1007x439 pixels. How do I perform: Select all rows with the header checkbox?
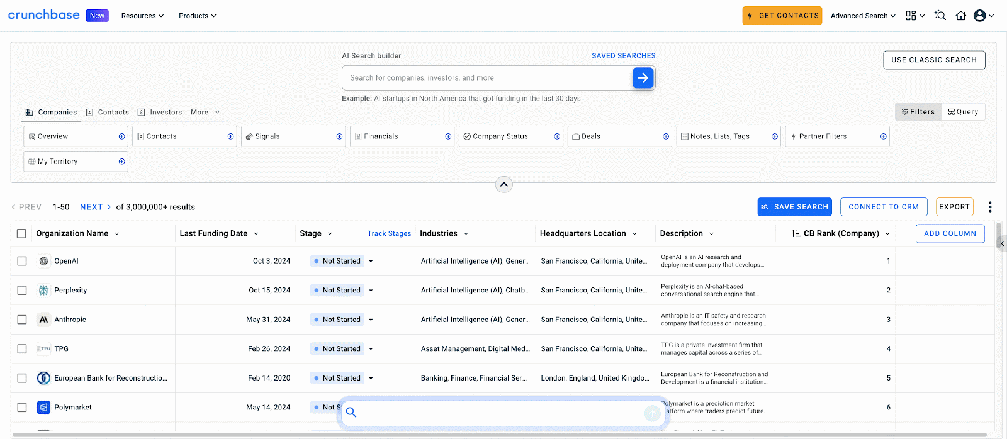point(21,233)
